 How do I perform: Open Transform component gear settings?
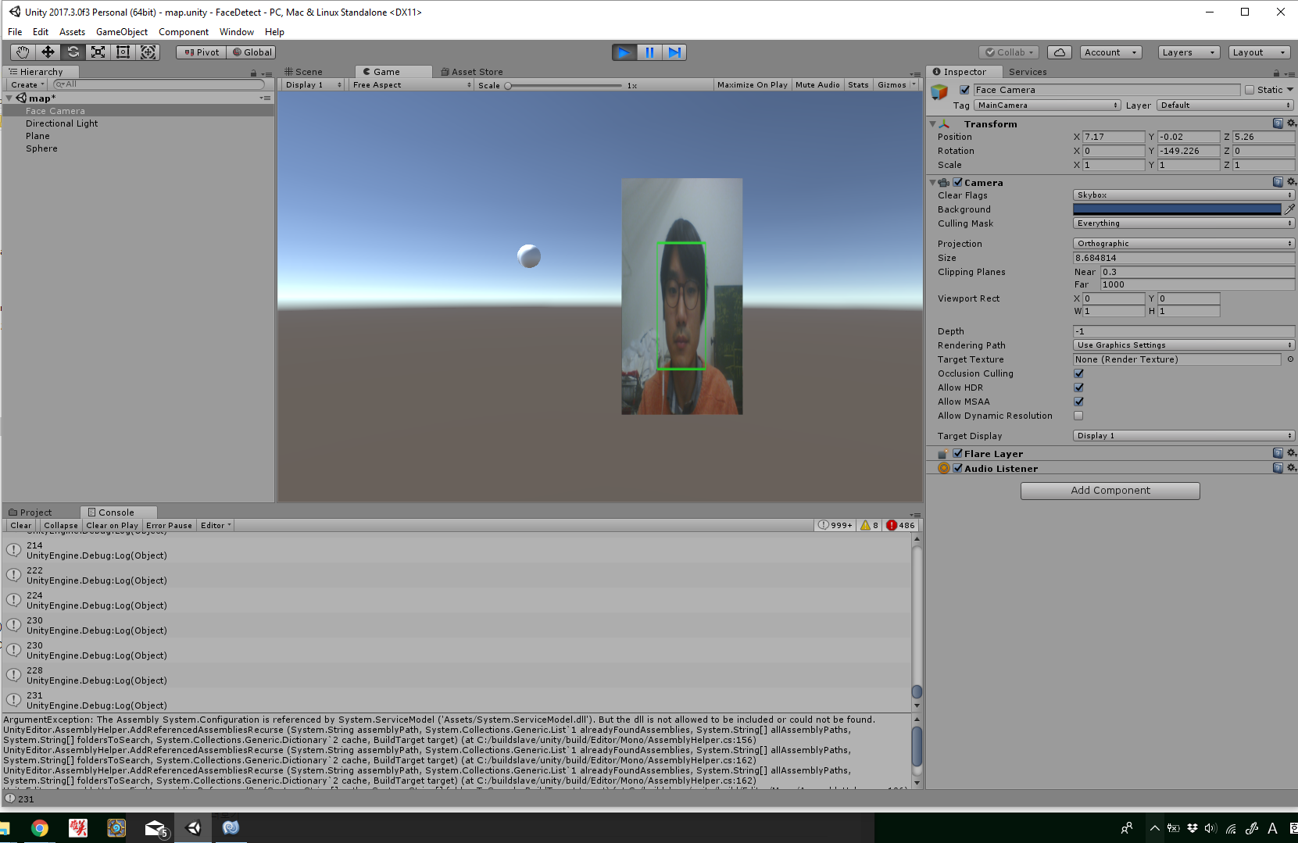point(1291,123)
